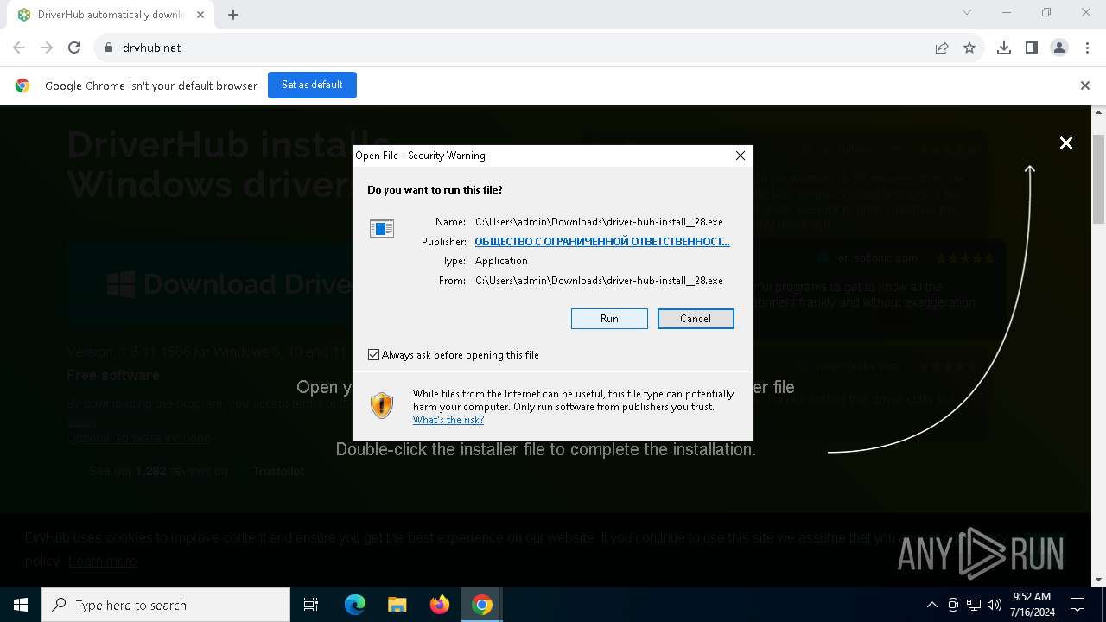Open volume control tray icon
Viewport: 1106px width, 622px height.
995,605
